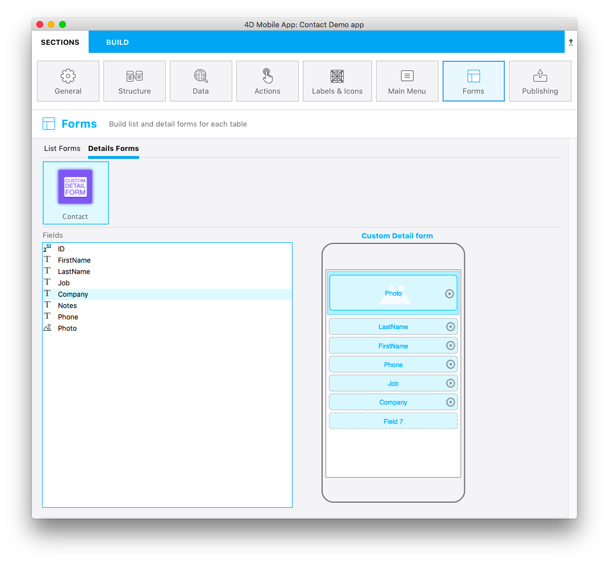Open the General section
The height and width of the screenshot is (564, 609).
tap(68, 81)
